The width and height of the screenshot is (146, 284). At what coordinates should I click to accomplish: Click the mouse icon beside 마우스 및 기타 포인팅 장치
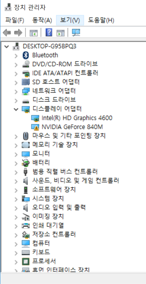click(26, 136)
